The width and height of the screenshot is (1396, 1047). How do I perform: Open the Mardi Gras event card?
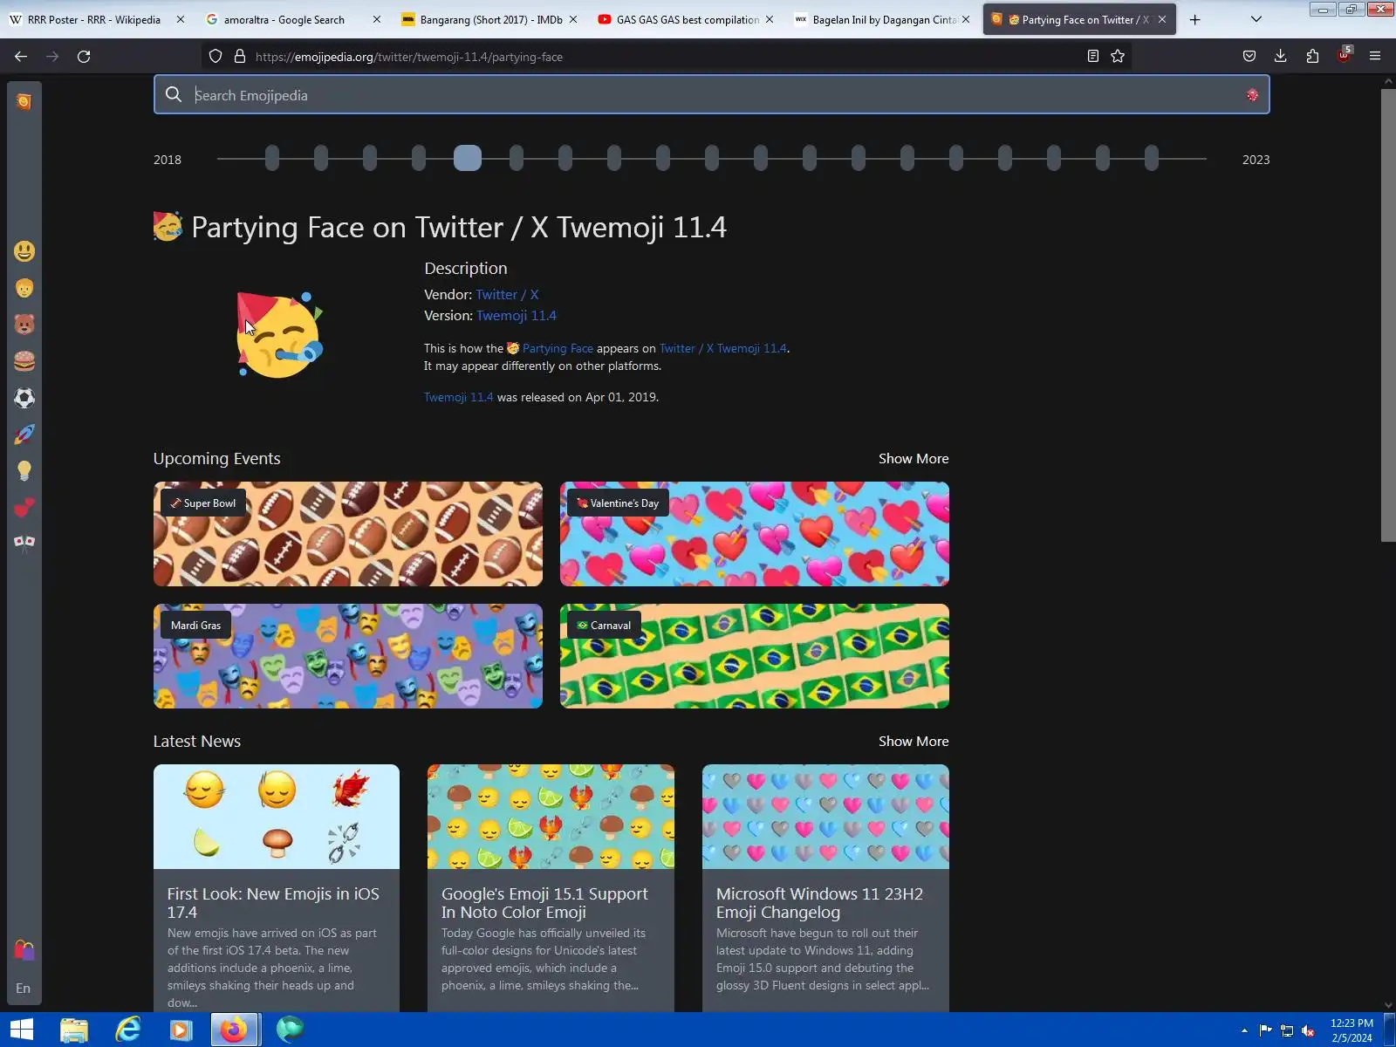click(x=348, y=656)
